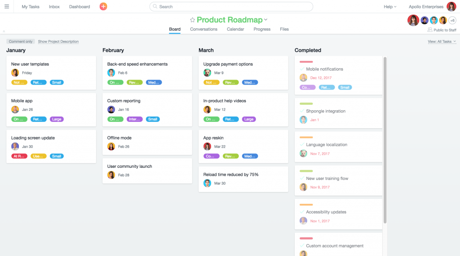Image resolution: width=460 pixels, height=256 pixels.
Task: Click assignee avatar on Mobile app card
Action: 15,109
